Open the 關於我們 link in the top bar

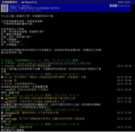coord(128,2)
